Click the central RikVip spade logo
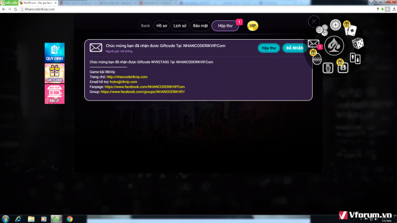Viewport: 397px width, 223px height. (x=334, y=46)
